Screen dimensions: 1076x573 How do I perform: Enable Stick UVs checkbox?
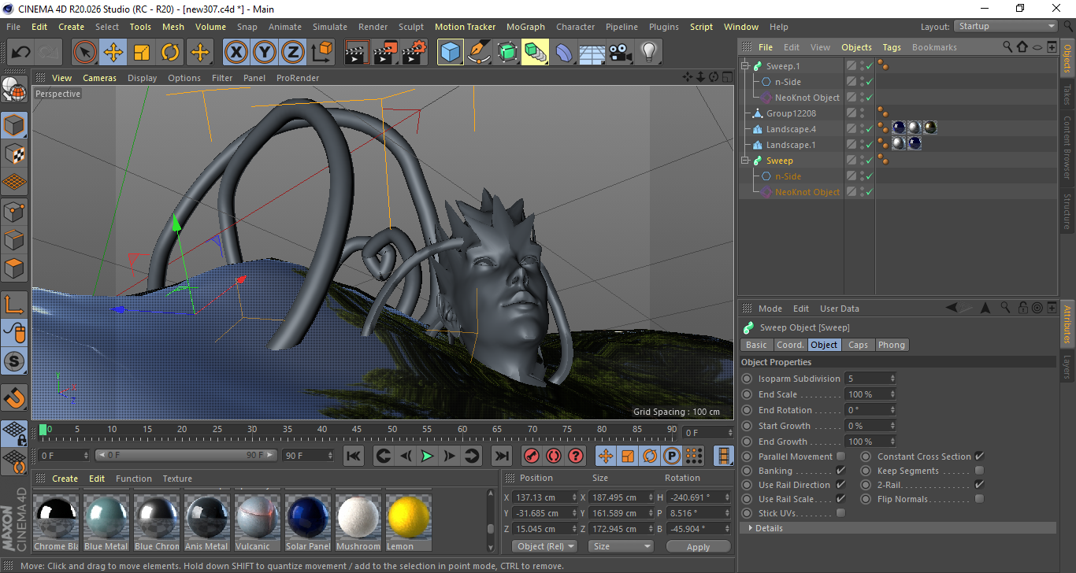(x=840, y=513)
